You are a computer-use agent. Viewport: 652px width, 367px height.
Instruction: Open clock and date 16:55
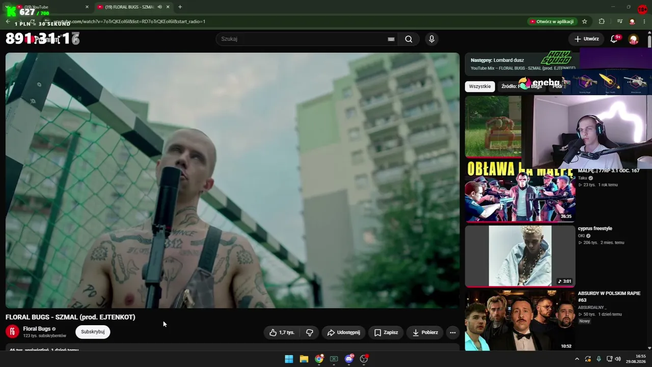coord(636,359)
